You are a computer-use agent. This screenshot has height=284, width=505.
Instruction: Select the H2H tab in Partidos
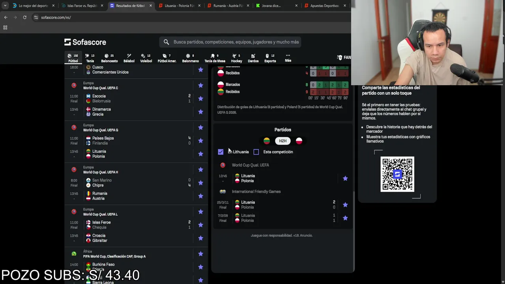coord(283,141)
